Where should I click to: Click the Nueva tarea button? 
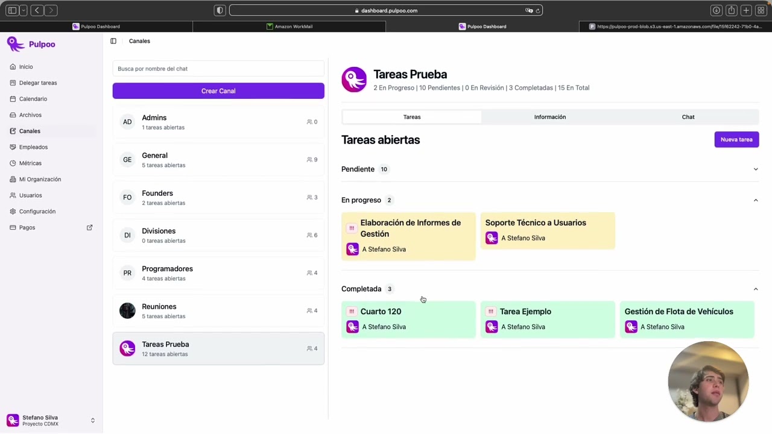[x=736, y=140]
